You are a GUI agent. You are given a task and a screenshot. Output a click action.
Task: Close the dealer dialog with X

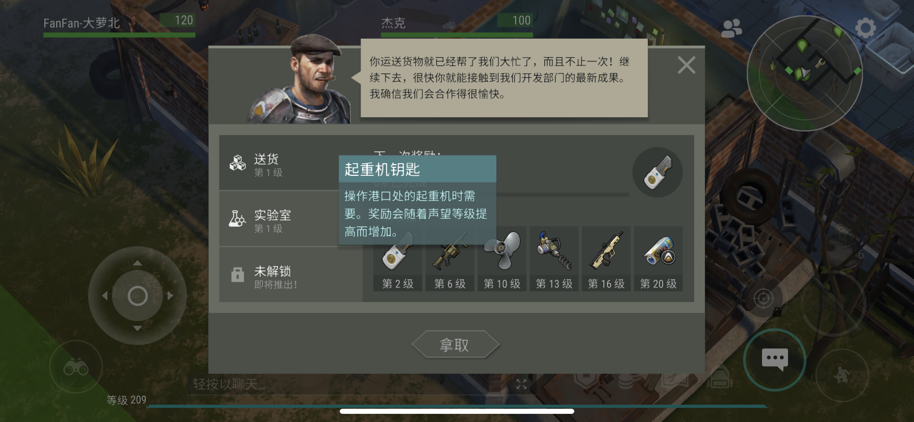coord(687,65)
